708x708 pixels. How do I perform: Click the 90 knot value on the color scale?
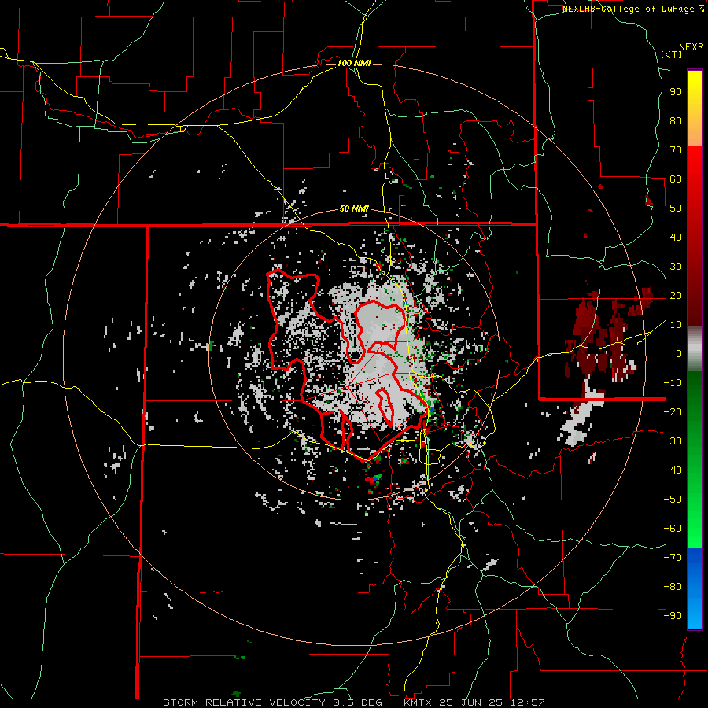pos(676,92)
